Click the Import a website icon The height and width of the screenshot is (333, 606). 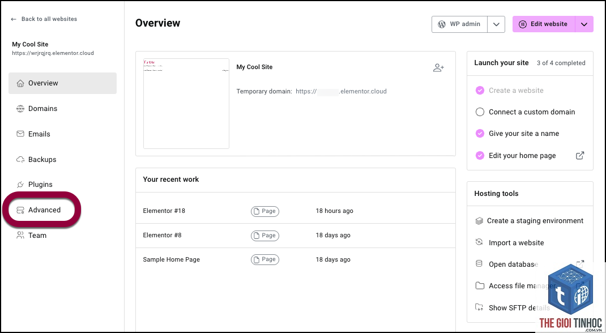coord(479,242)
